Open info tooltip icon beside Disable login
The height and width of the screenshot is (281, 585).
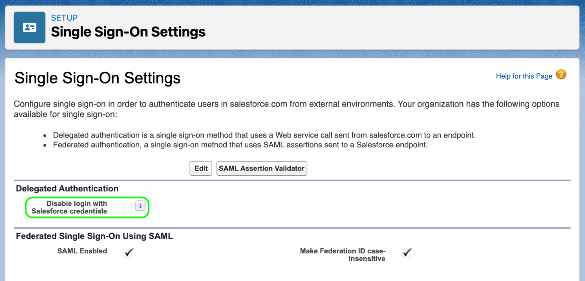coord(140,206)
